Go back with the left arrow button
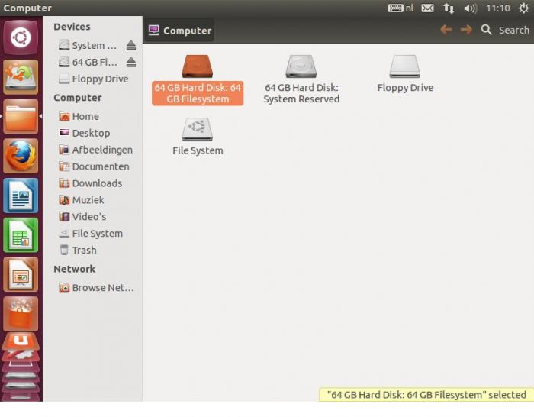 pyautogui.click(x=446, y=30)
